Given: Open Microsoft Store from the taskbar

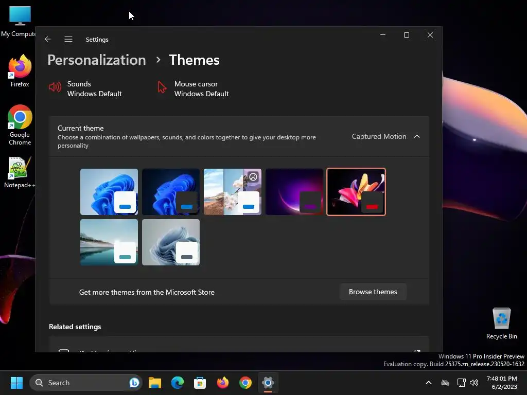Looking at the screenshot, I should tap(200, 383).
